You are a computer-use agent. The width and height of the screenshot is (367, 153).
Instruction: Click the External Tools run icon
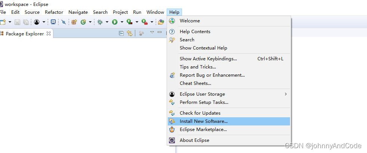(x=145, y=22)
